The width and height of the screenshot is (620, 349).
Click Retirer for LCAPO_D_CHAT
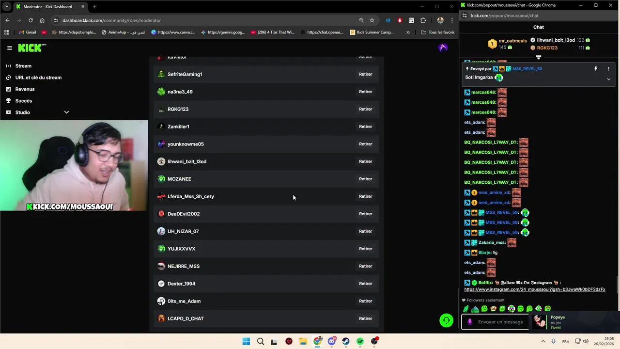pyautogui.click(x=365, y=318)
